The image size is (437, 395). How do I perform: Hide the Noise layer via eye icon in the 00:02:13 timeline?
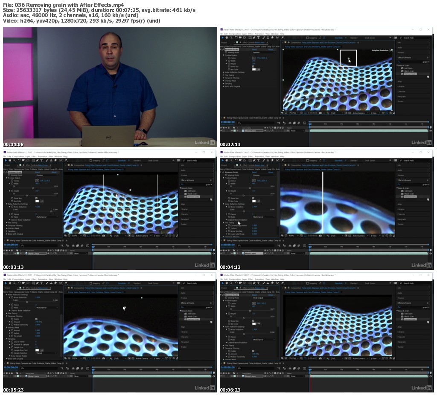[221, 130]
